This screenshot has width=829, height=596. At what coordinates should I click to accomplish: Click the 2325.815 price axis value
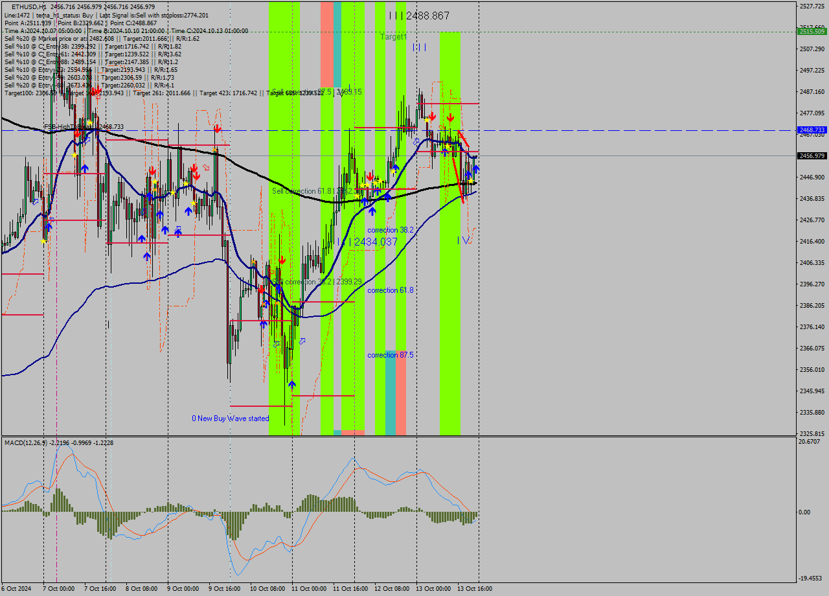pyautogui.click(x=812, y=433)
